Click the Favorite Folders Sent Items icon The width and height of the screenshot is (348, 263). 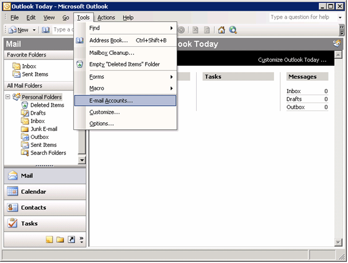pos(17,74)
